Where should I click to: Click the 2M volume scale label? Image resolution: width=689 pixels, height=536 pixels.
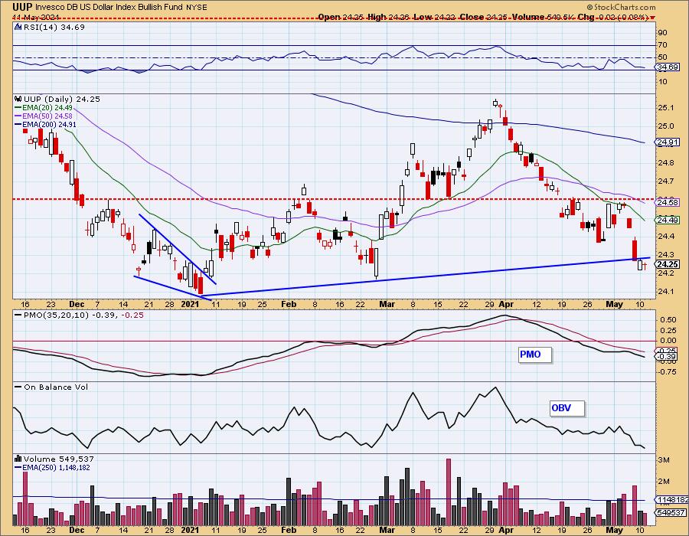point(664,482)
